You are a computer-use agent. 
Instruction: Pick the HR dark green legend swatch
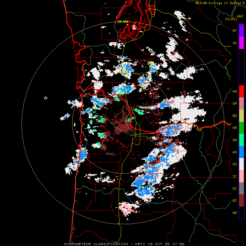point(241,128)
